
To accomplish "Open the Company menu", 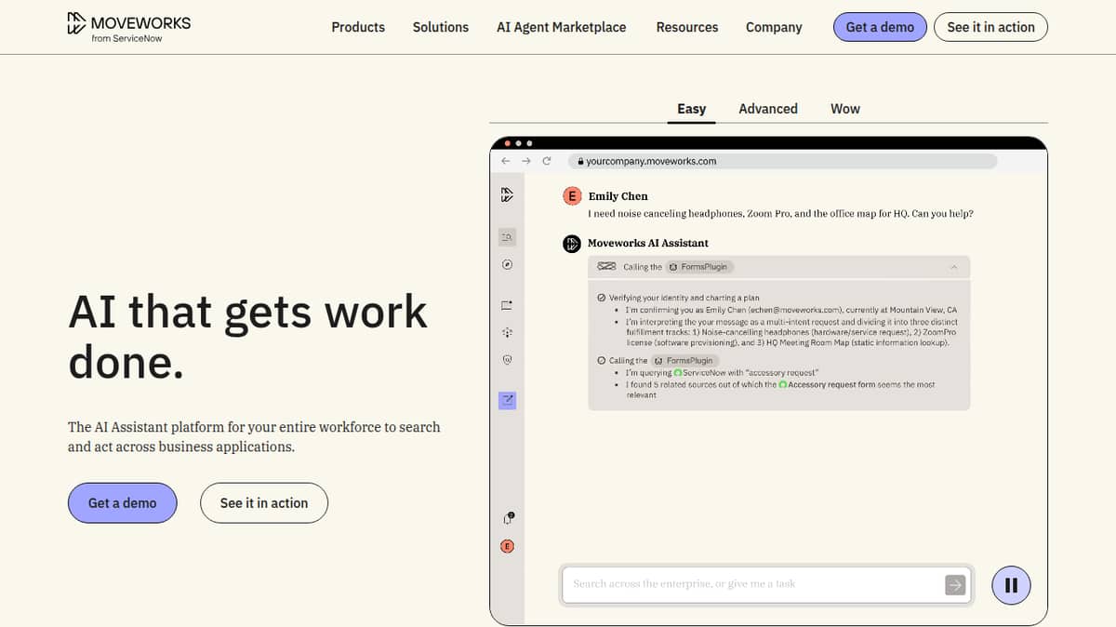I will point(774,27).
